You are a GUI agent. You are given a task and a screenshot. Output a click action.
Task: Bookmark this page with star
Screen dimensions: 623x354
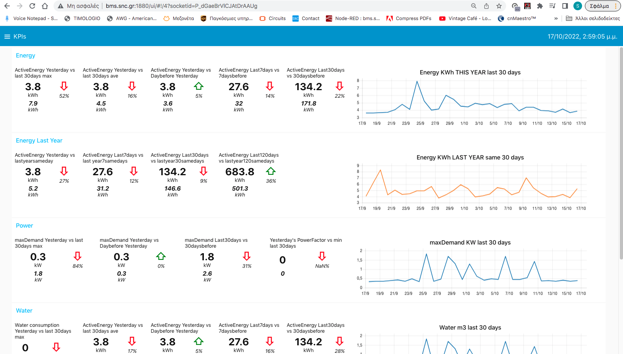pos(499,6)
